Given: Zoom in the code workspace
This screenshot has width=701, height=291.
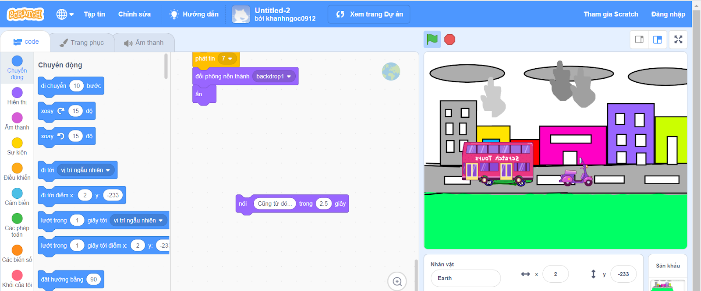Looking at the screenshot, I should tap(397, 282).
